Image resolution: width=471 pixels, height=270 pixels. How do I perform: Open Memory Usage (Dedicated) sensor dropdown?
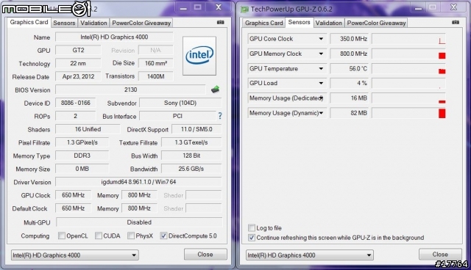[x=322, y=98]
